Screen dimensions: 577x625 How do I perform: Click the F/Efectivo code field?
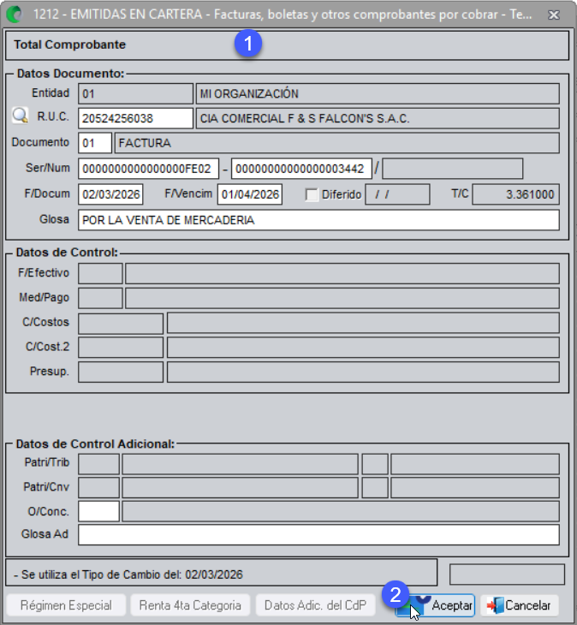point(100,273)
